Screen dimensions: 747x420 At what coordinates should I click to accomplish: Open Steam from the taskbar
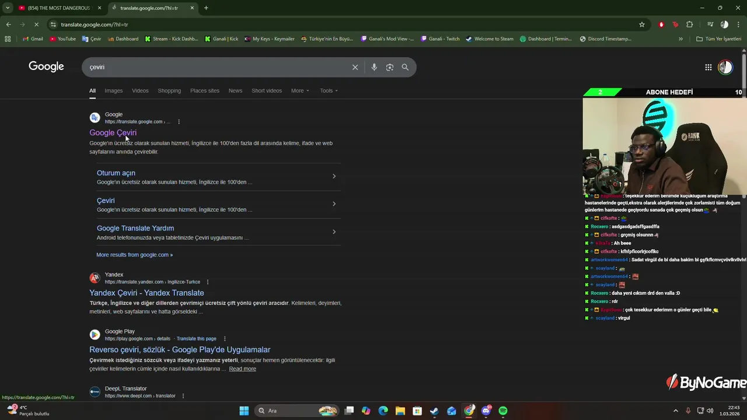(434, 411)
